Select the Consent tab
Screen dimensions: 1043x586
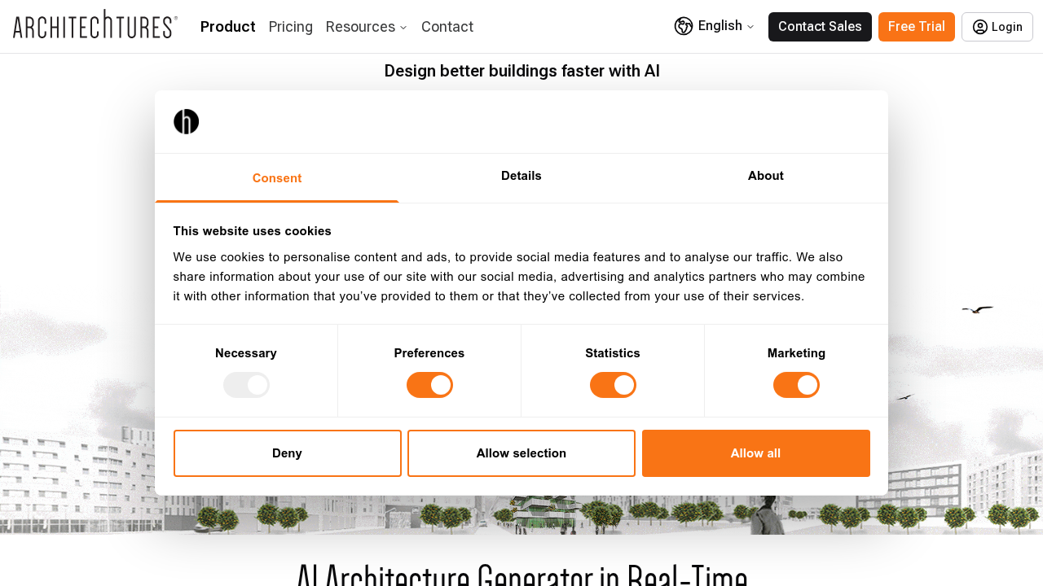[276, 177]
